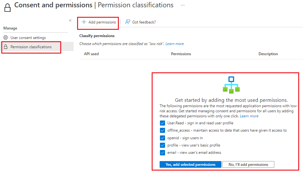303x176 pixels.
Task: Click 'openid - sign users in' text
Action: [185, 138]
